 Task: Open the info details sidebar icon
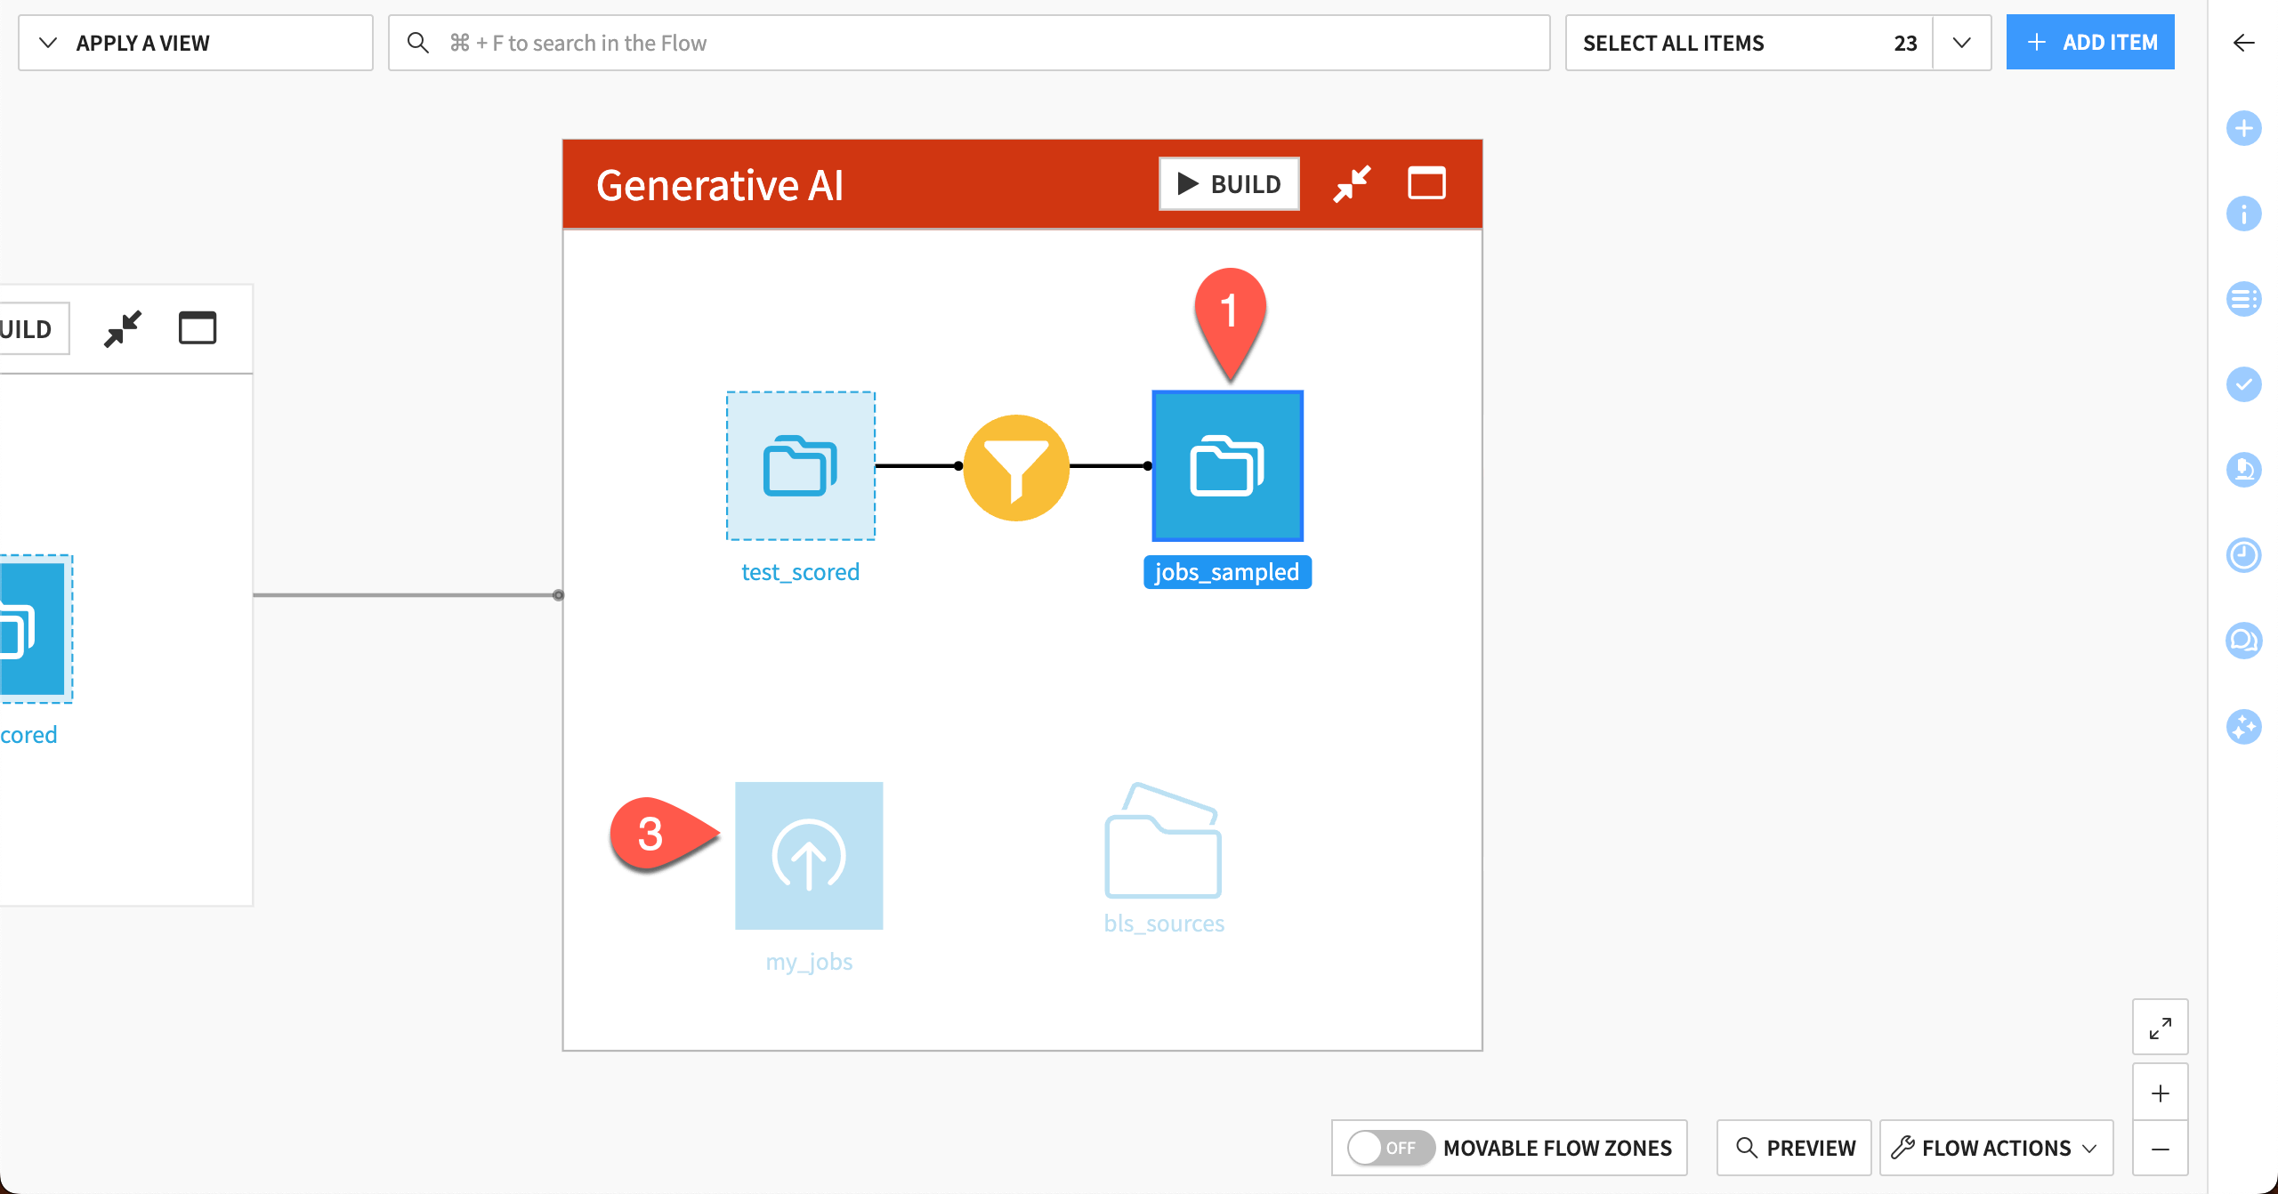2243,214
